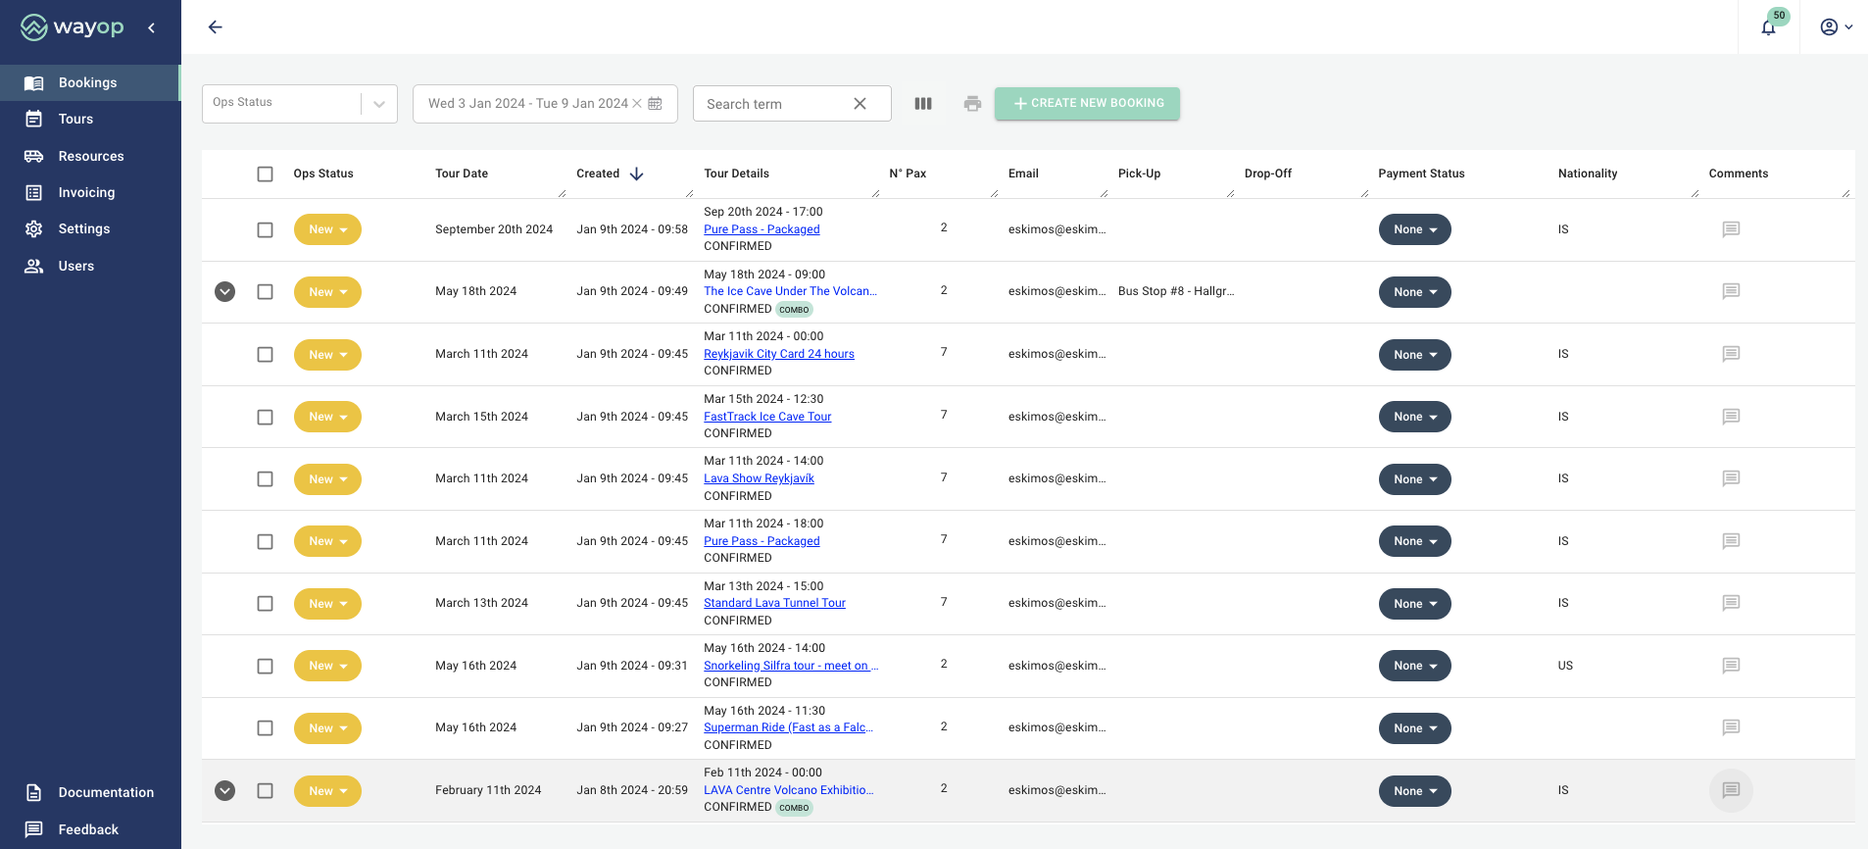
Task: Check the Snorkeling Silfra tour booking checkbox
Action: tap(265, 667)
